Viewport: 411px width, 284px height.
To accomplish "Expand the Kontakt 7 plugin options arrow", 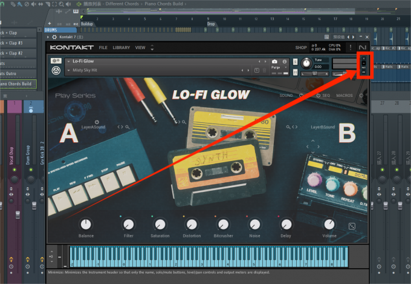I will [x=48, y=37].
